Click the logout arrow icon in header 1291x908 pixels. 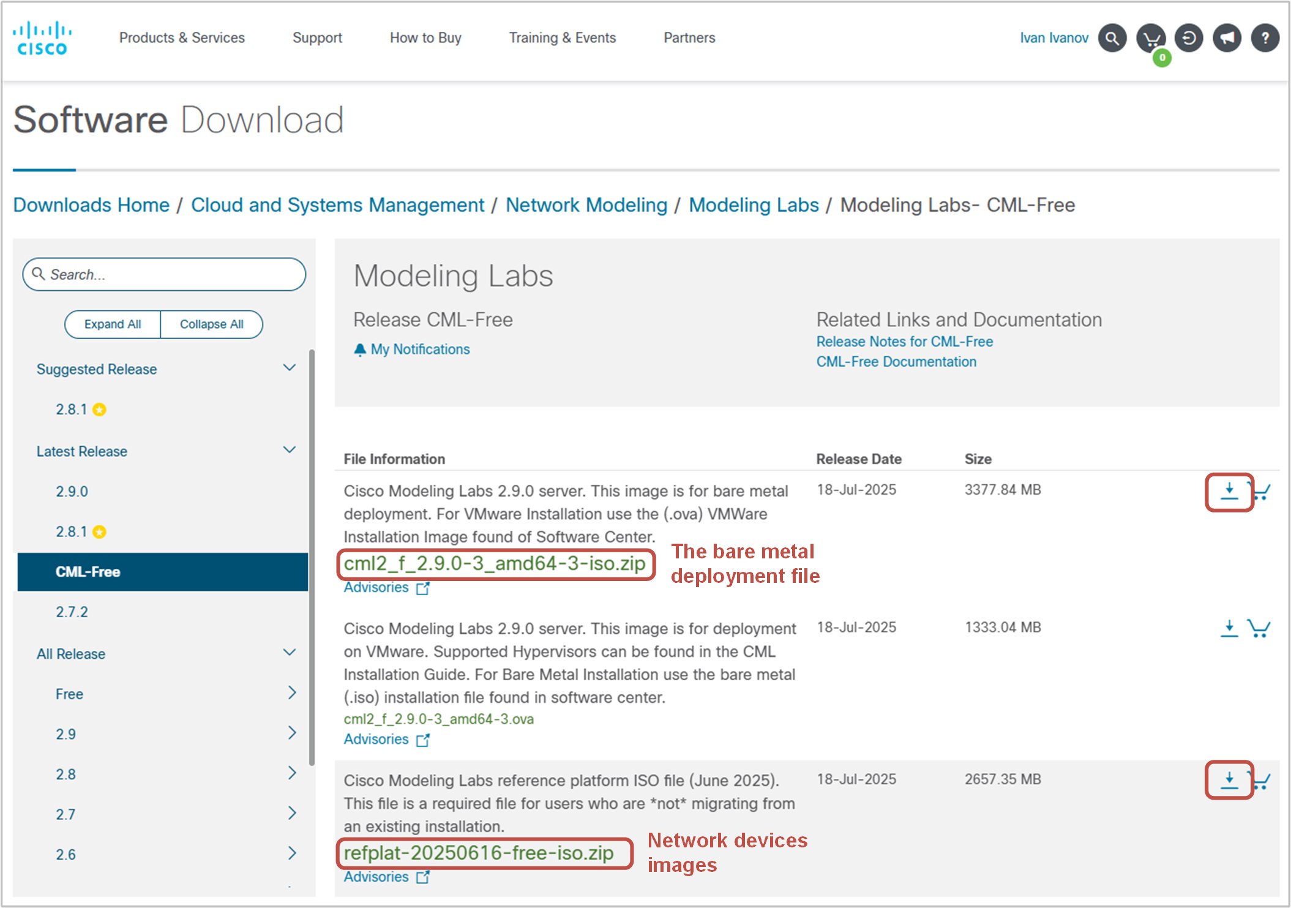(x=1189, y=38)
